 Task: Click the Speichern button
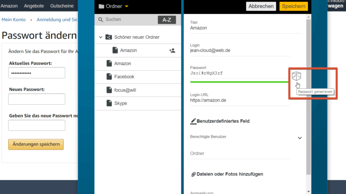tap(293, 6)
